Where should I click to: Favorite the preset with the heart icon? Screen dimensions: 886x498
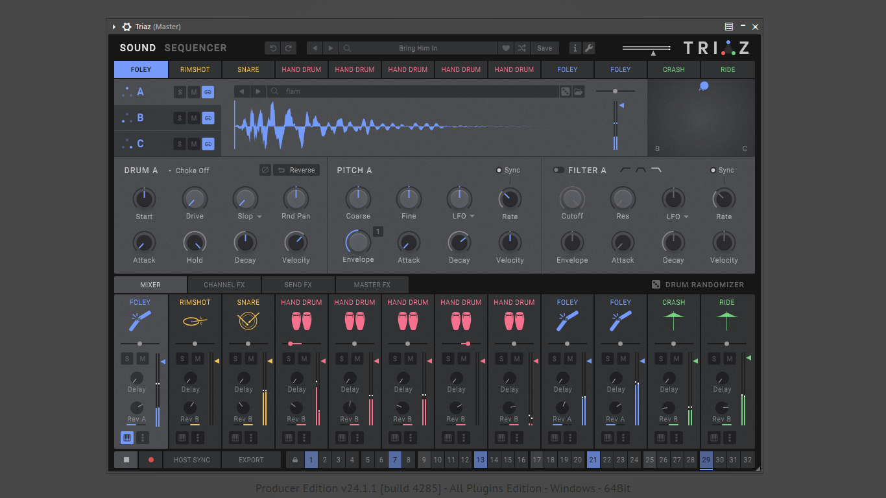506,48
